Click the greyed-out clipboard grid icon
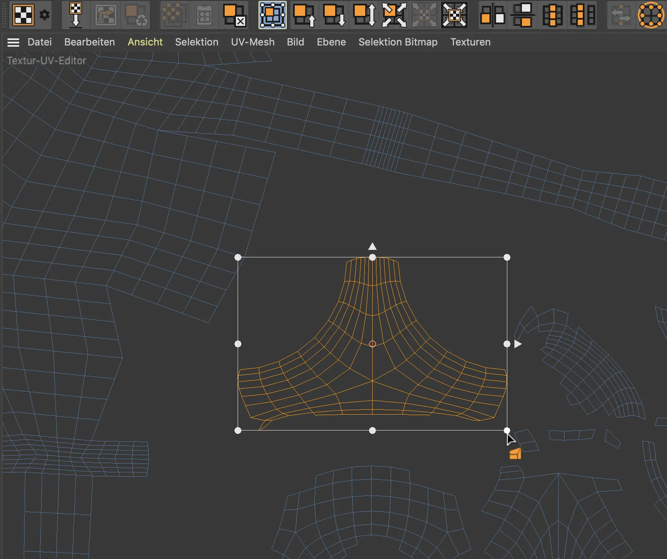 204,15
